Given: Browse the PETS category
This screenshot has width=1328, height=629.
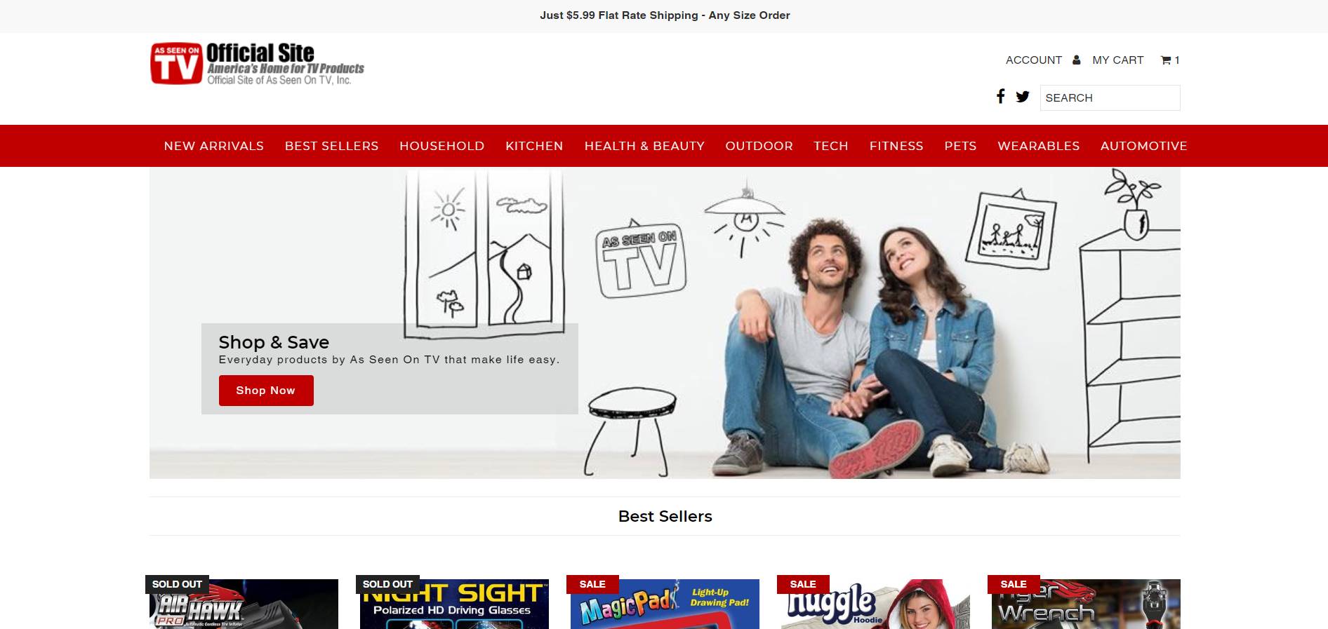Looking at the screenshot, I should [x=960, y=146].
